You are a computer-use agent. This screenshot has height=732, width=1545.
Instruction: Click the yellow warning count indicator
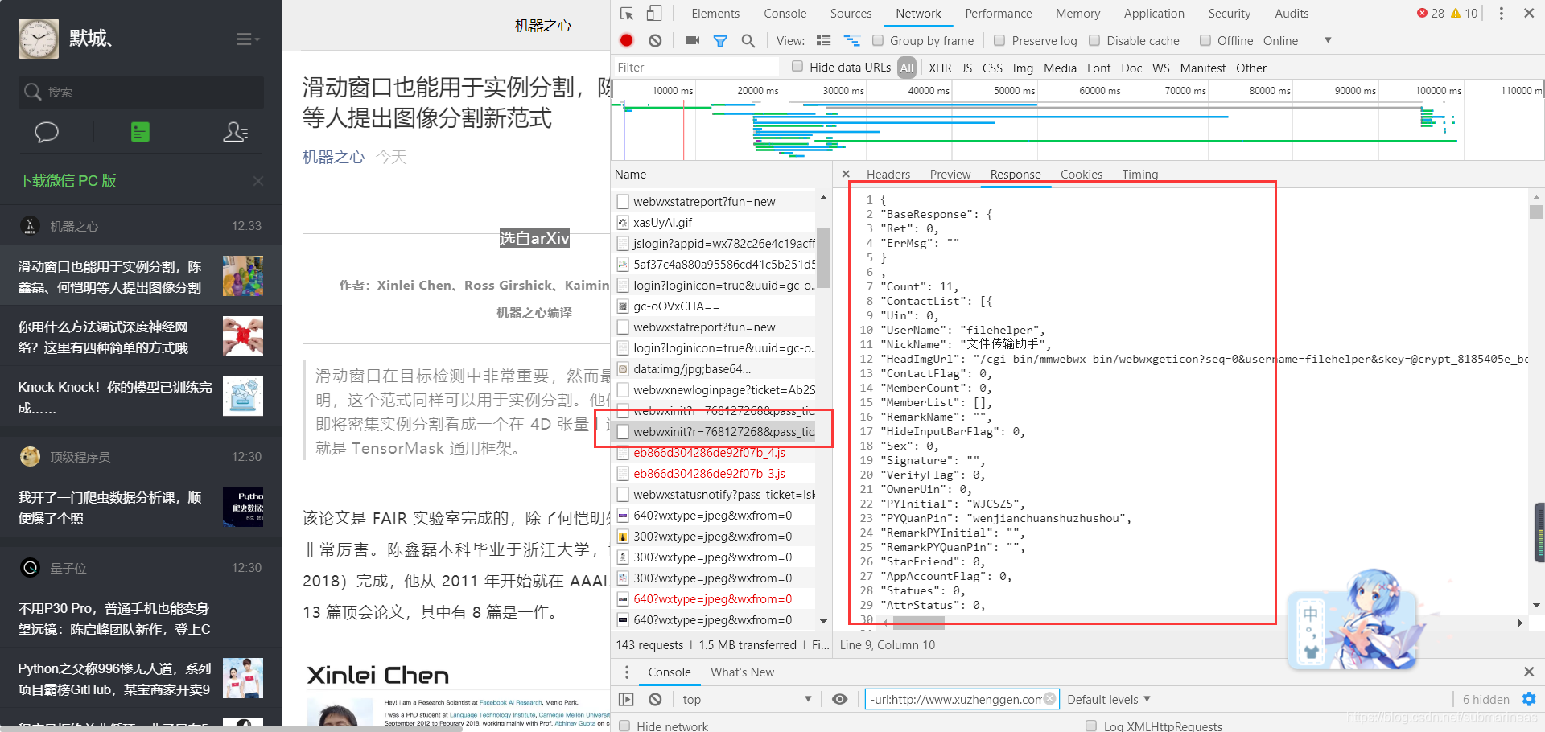click(x=1464, y=14)
